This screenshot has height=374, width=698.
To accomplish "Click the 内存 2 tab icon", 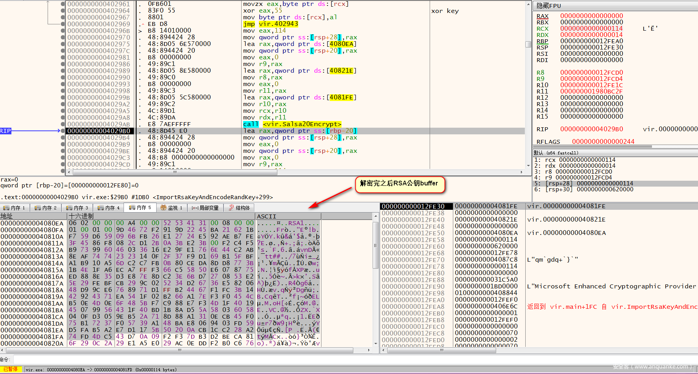I will tap(38, 208).
